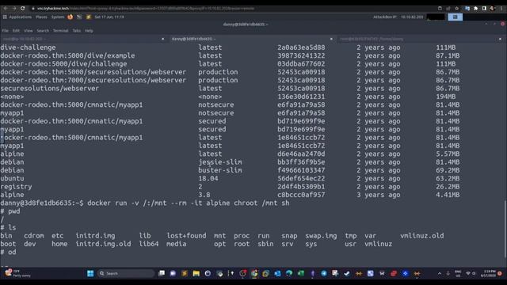Image resolution: width=507 pixels, height=285 pixels.
Task: Go back in the browser
Action: (x=6, y=8)
